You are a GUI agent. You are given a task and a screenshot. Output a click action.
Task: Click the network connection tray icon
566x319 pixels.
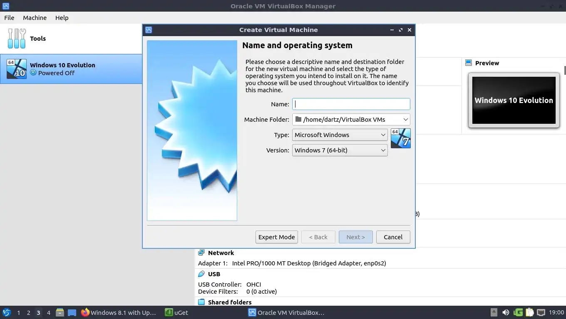pos(541,312)
